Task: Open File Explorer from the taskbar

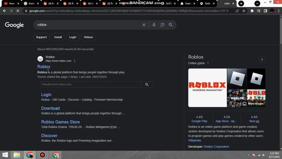Action: tap(17, 155)
